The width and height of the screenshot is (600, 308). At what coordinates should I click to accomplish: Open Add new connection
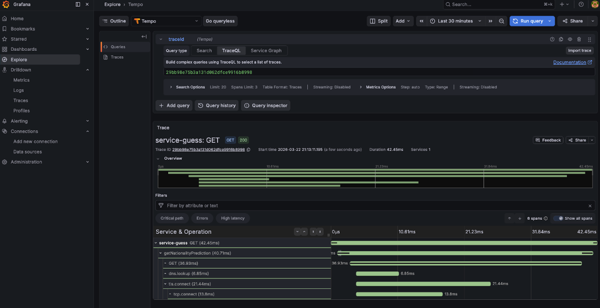point(35,141)
